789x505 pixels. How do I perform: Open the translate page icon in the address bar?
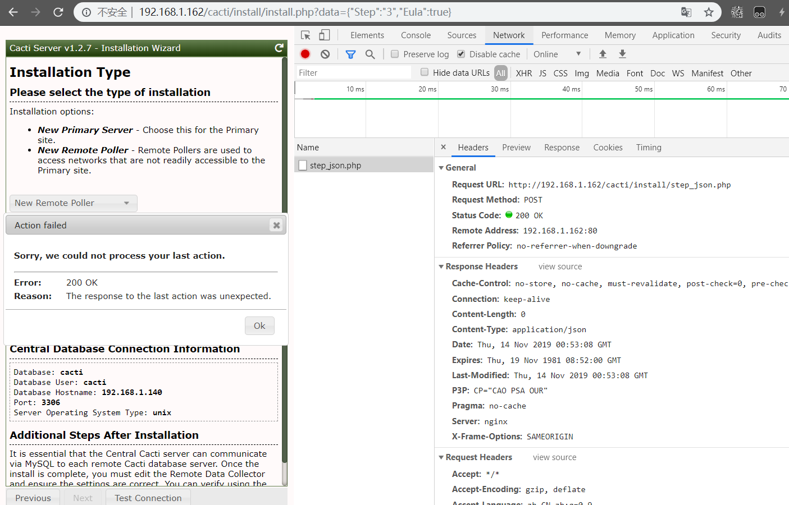pos(686,12)
